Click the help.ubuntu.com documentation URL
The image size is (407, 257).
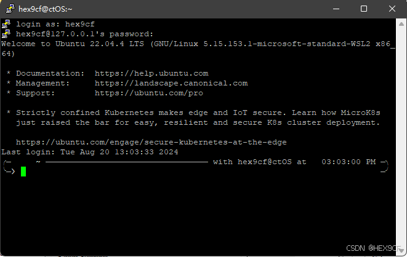[x=151, y=73]
